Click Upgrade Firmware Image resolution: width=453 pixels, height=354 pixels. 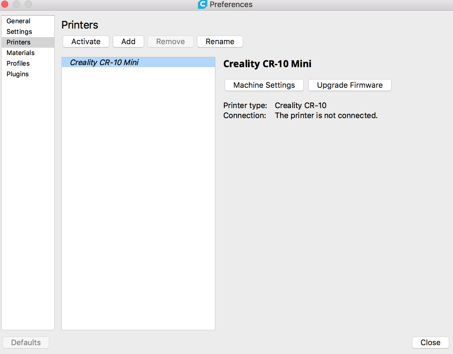[350, 85]
